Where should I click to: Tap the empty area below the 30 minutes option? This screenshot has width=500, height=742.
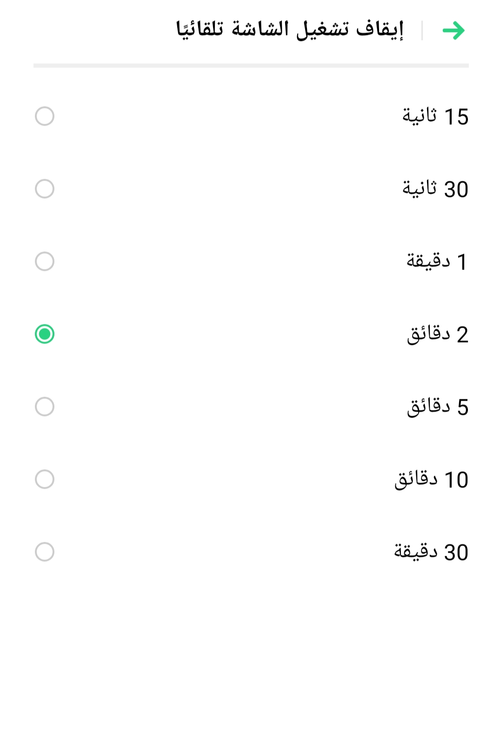tap(251, 652)
